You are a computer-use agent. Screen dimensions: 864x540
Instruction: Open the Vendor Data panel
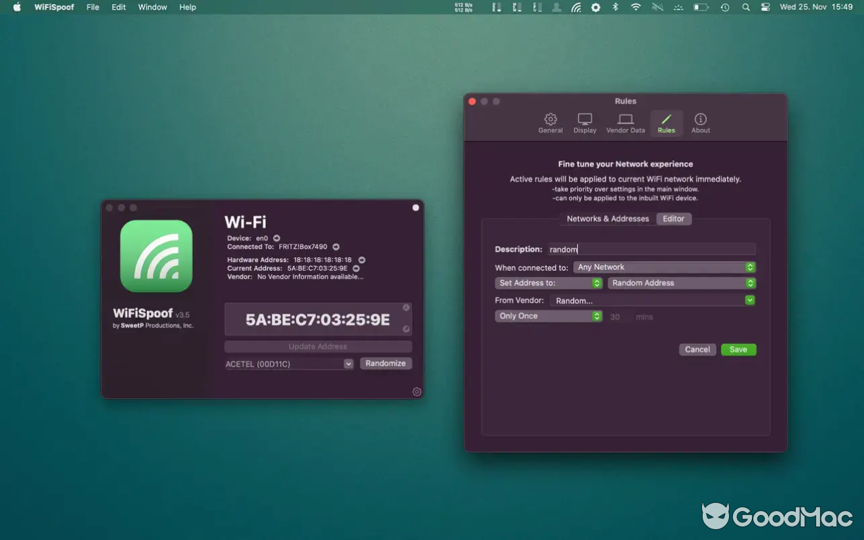click(x=625, y=123)
